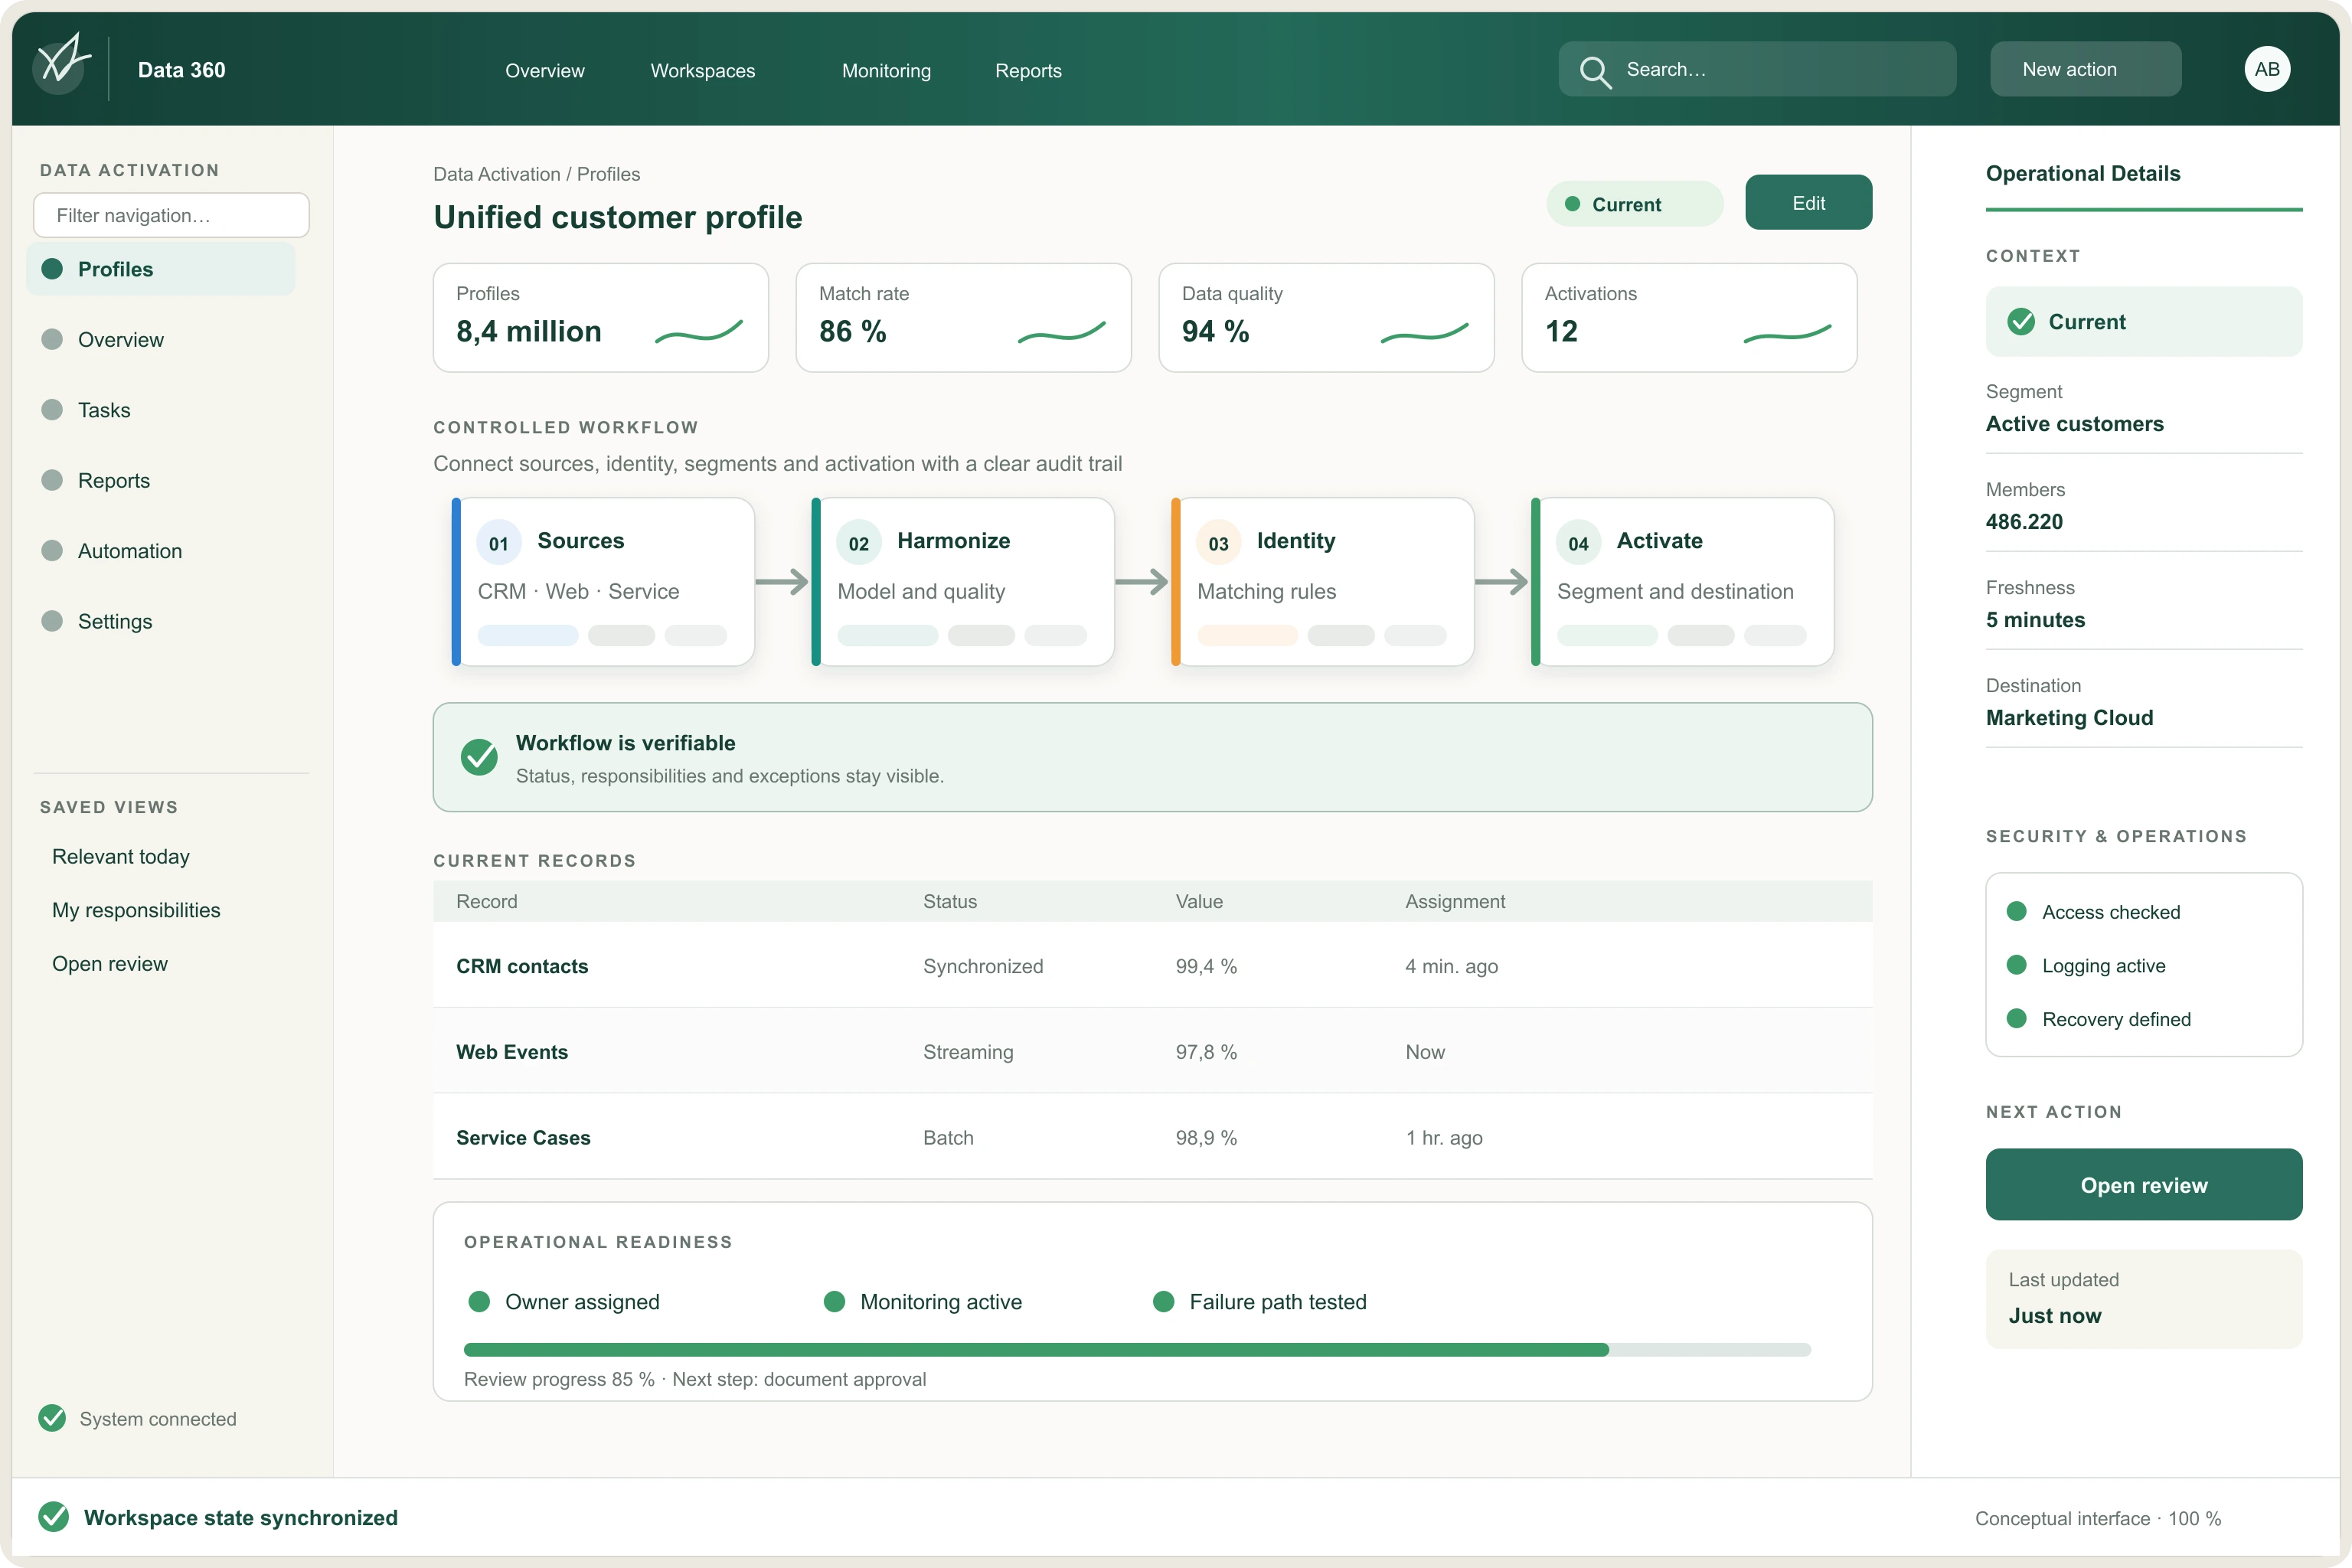This screenshot has height=1568, width=2352.
Task: Click the Marketing Cloud destination value
Action: (x=2069, y=717)
